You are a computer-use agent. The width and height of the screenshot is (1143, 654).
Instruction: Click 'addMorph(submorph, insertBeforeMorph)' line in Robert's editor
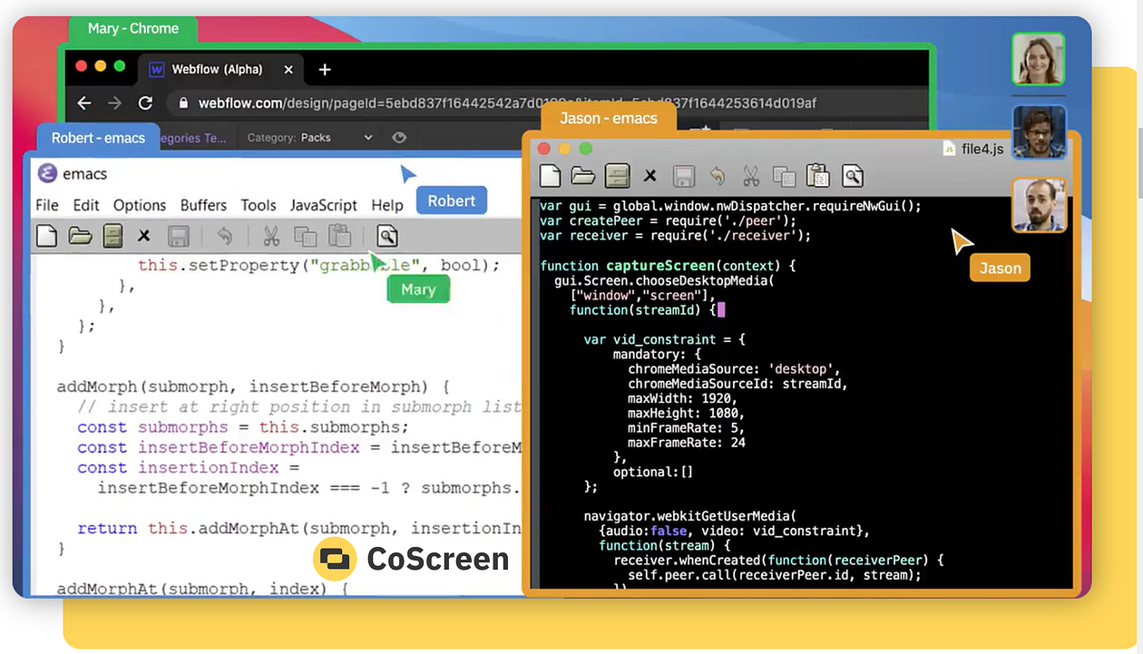253,386
